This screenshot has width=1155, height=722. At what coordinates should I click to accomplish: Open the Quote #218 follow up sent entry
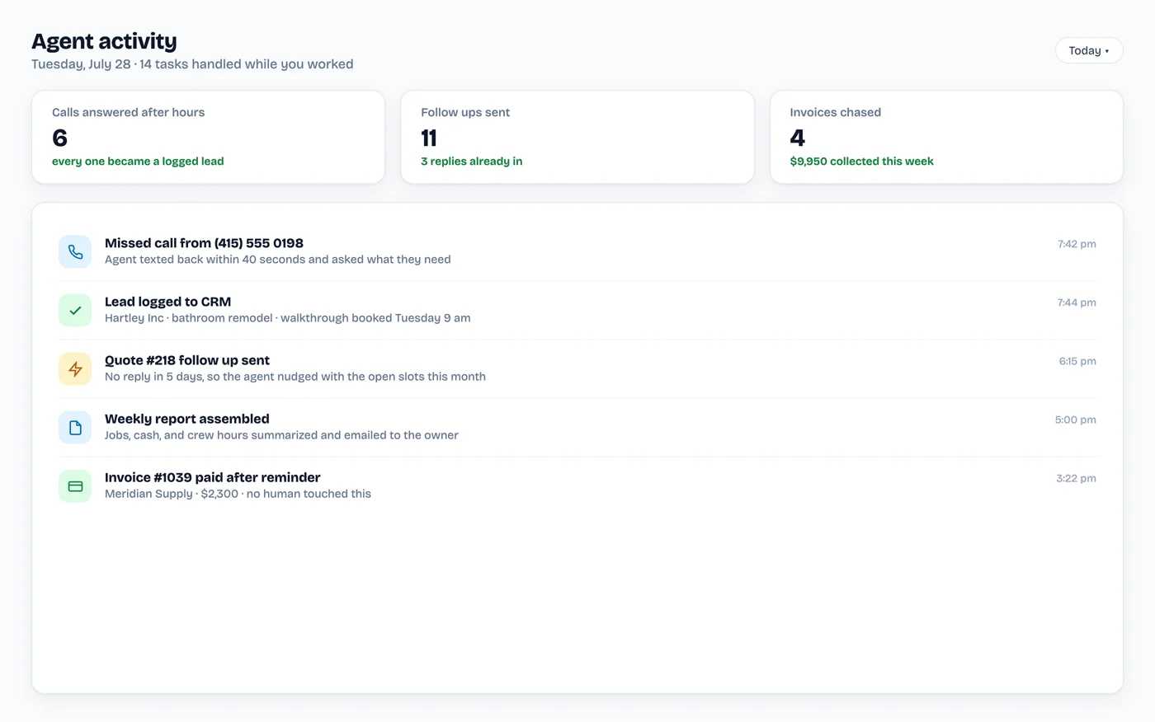(x=577, y=368)
